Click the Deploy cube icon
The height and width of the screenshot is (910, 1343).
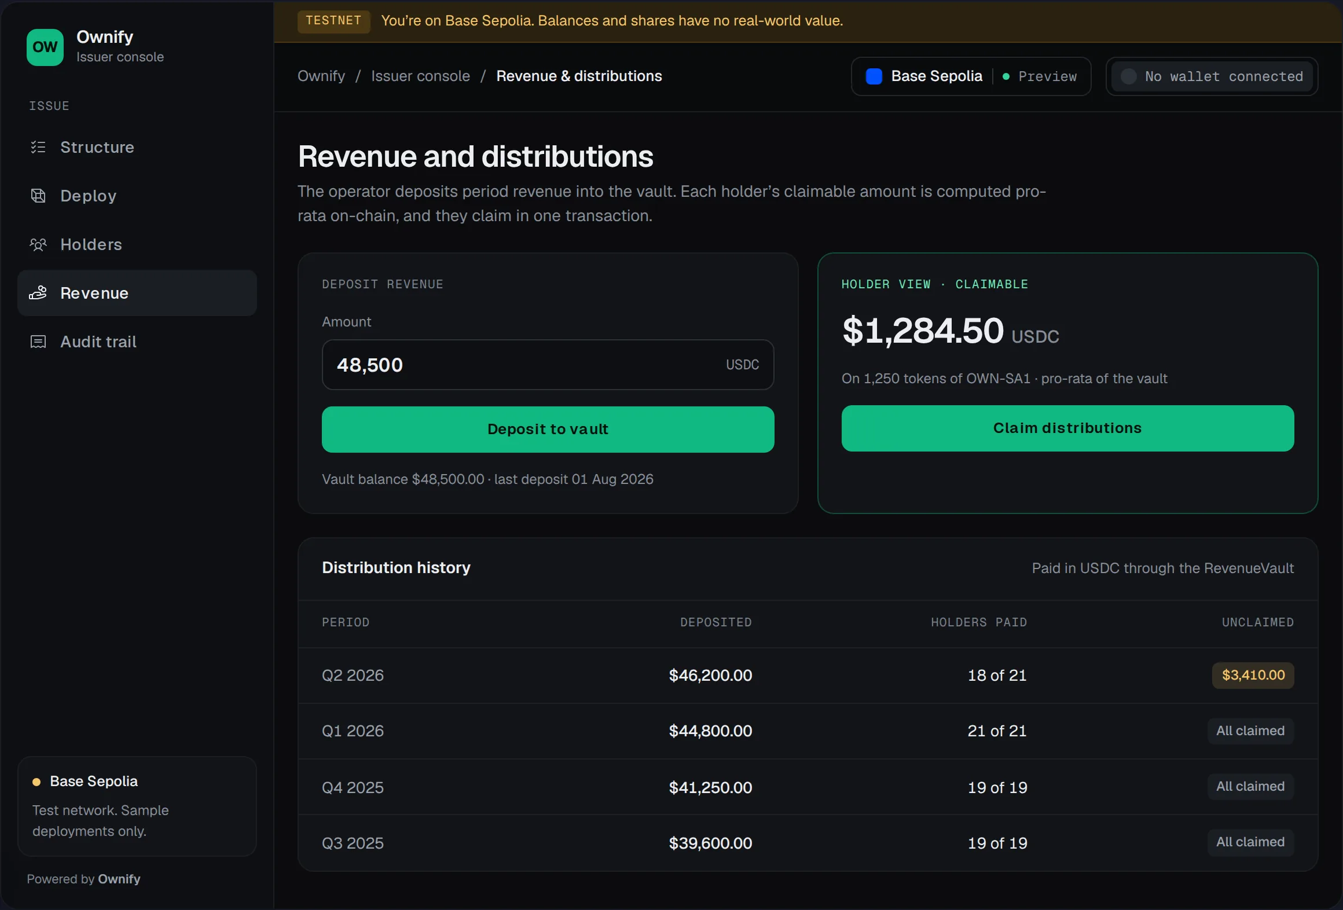coord(38,196)
